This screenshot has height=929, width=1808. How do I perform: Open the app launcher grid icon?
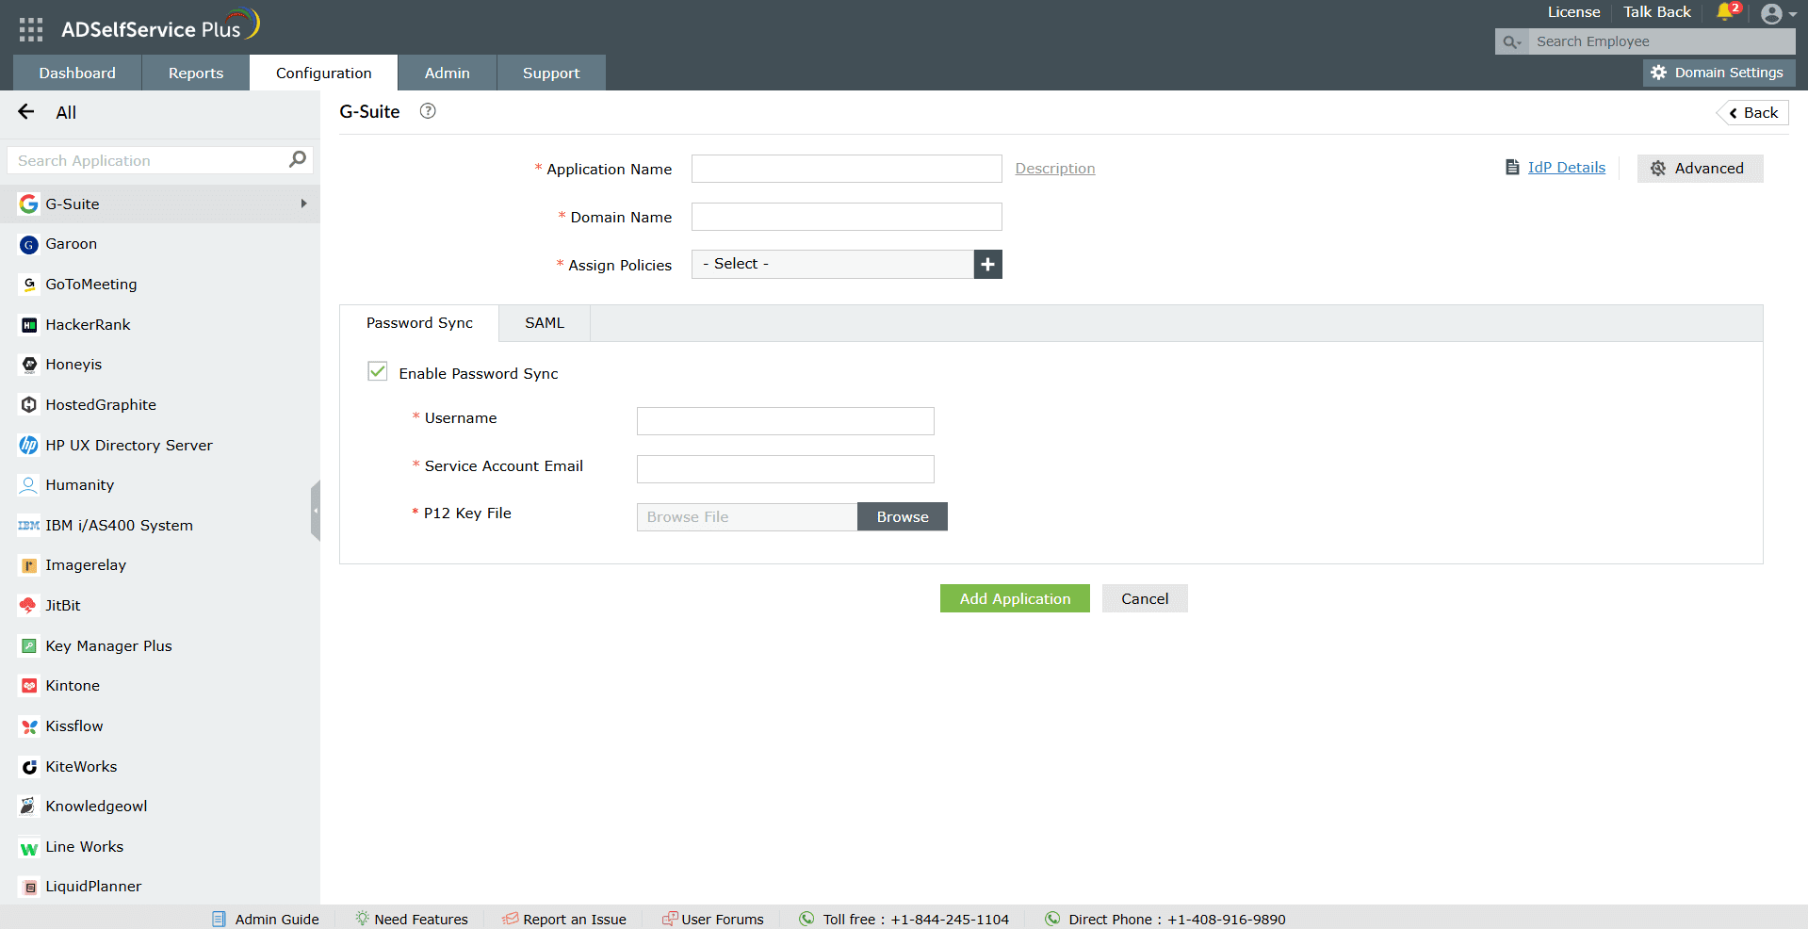click(x=30, y=28)
